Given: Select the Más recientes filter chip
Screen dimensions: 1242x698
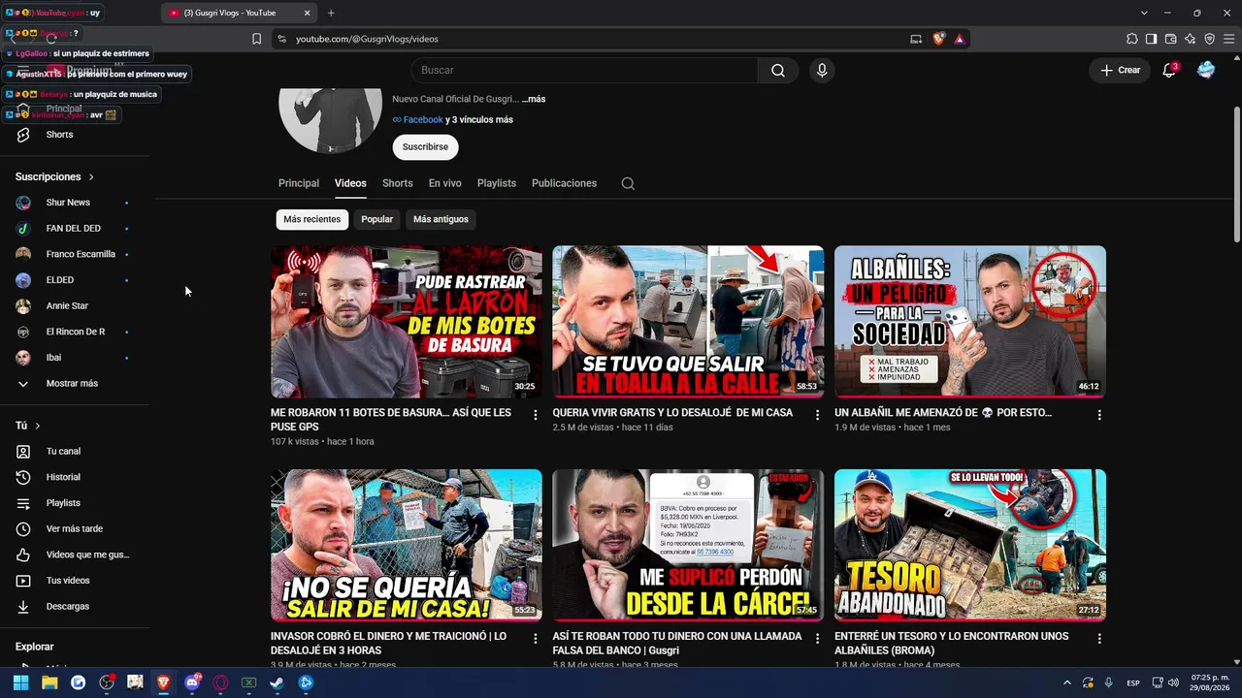Looking at the screenshot, I should tap(312, 219).
